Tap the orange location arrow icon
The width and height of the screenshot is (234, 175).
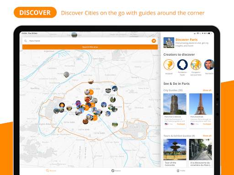[154, 41]
